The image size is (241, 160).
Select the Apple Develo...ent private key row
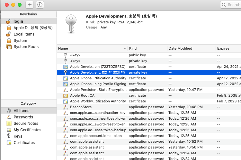(x=149, y=72)
